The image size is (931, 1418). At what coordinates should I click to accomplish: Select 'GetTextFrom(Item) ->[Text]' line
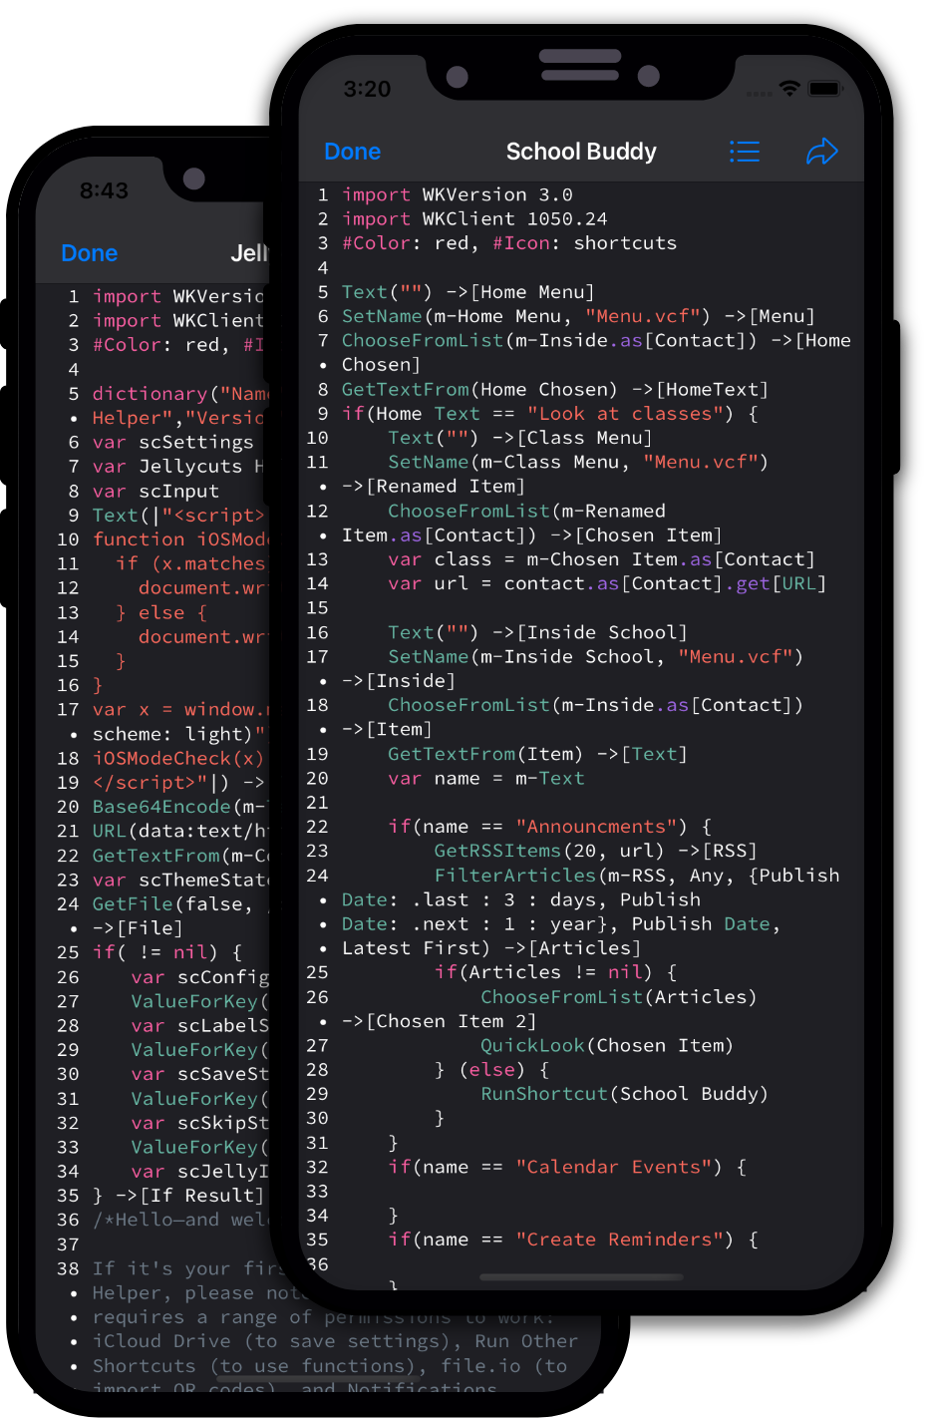pyautogui.click(x=538, y=754)
